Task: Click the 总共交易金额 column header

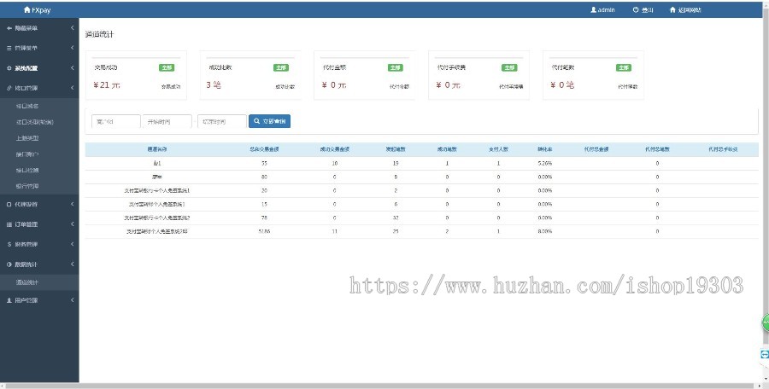Action: pyautogui.click(x=264, y=149)
